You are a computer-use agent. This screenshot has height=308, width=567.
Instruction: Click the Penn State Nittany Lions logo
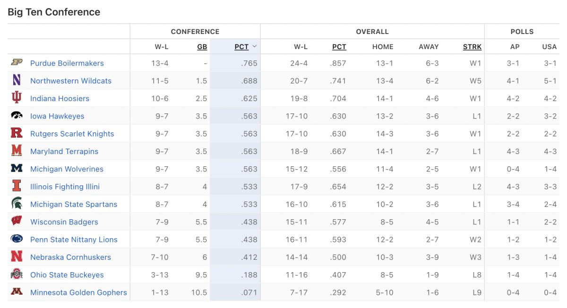click(x=17, y=239)
